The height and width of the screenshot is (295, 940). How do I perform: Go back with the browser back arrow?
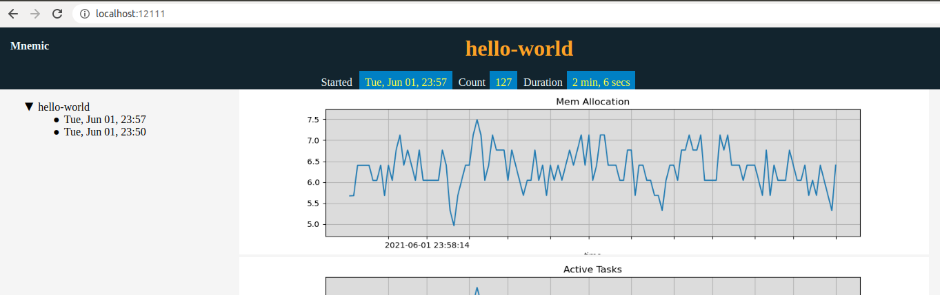pyautogui.click(x=13, y=13)
